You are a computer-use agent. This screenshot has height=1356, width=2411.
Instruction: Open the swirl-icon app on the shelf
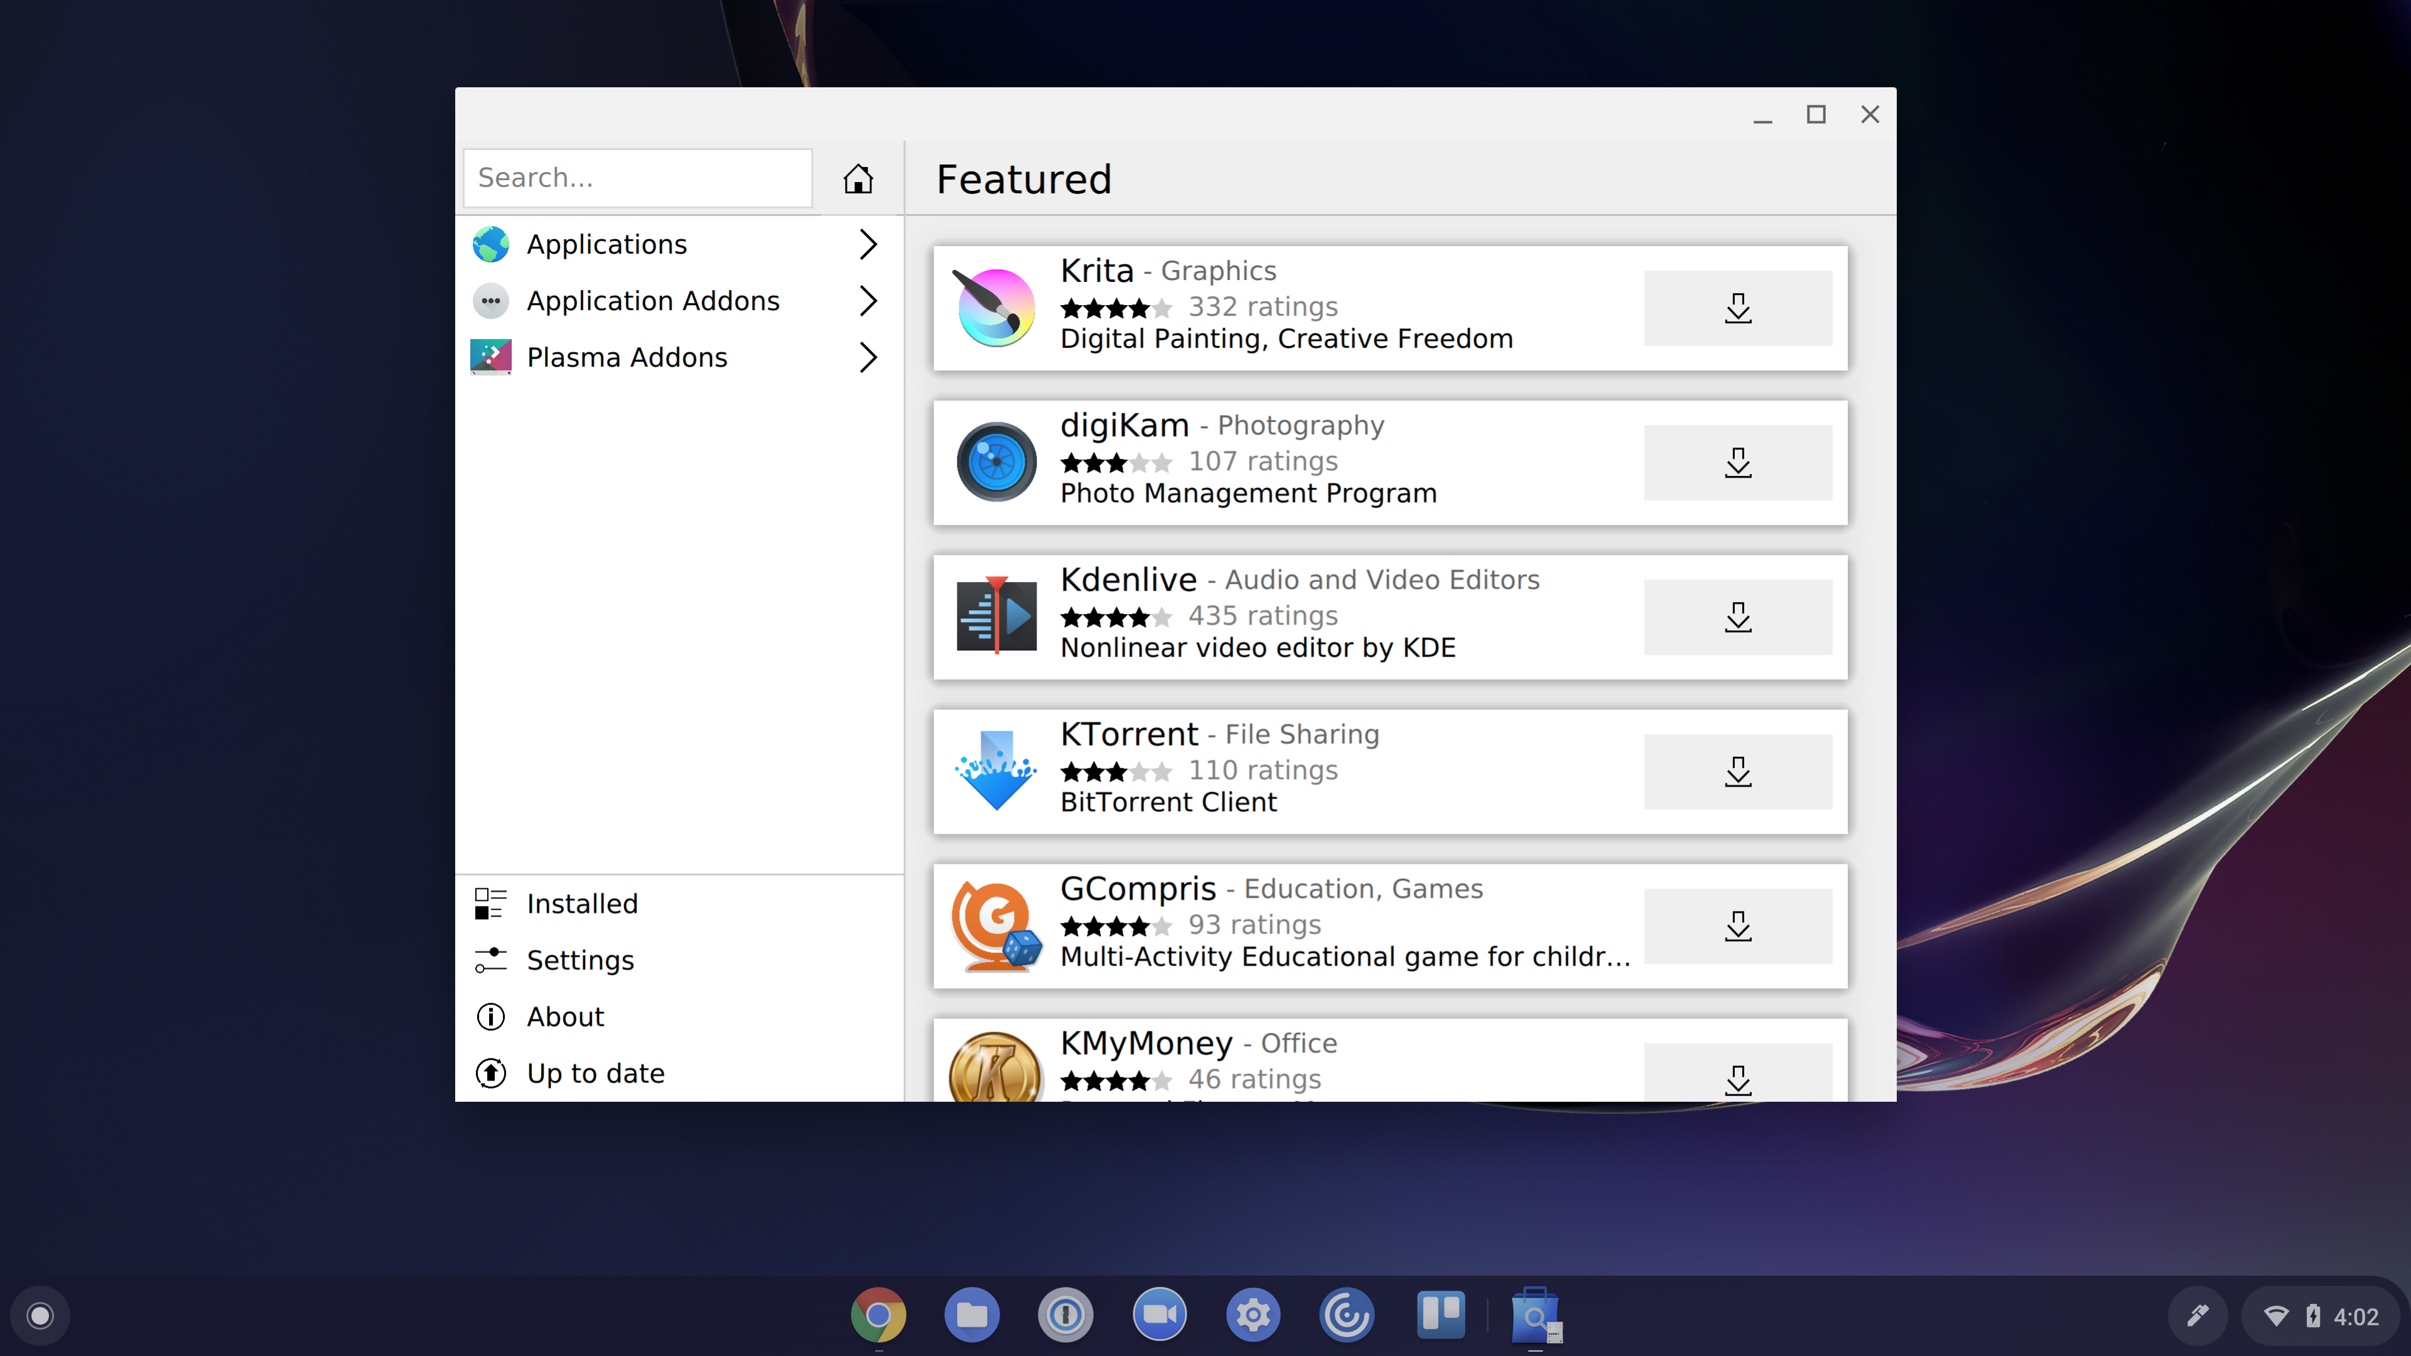pos(1346,1316)
